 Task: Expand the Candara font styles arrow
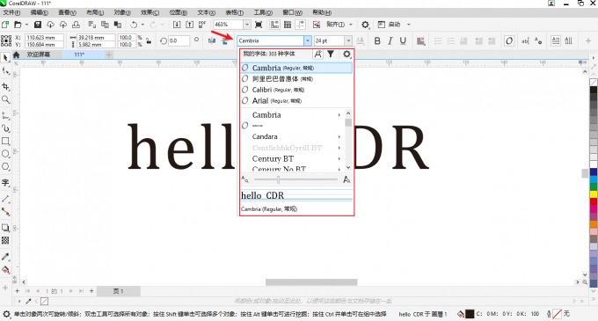point(339,137)
